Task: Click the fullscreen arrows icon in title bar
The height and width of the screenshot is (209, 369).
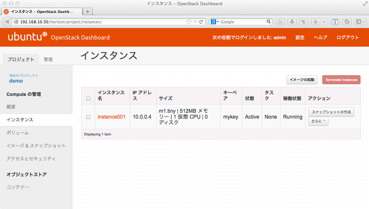Action: pyautogui.click(x=365, y=4)
